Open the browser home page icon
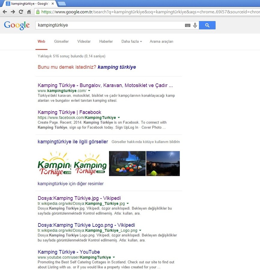The height and width of the screenshot is (270, 260). [29, 12]
